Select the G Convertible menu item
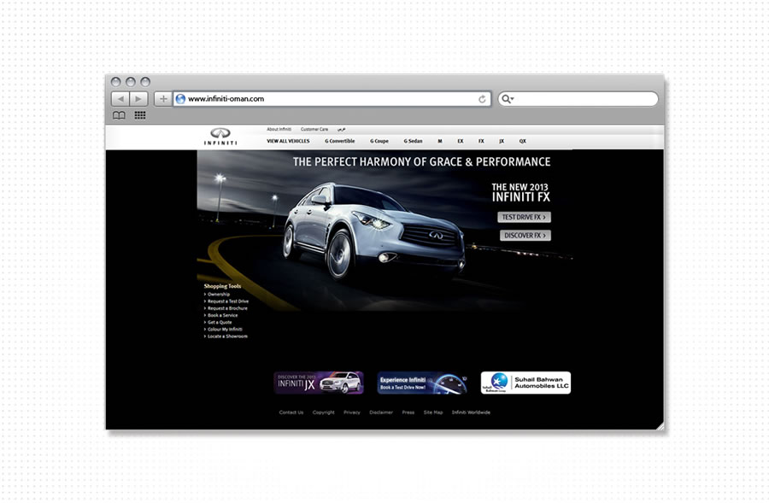 pyautogui.click(x=340, y=141)
